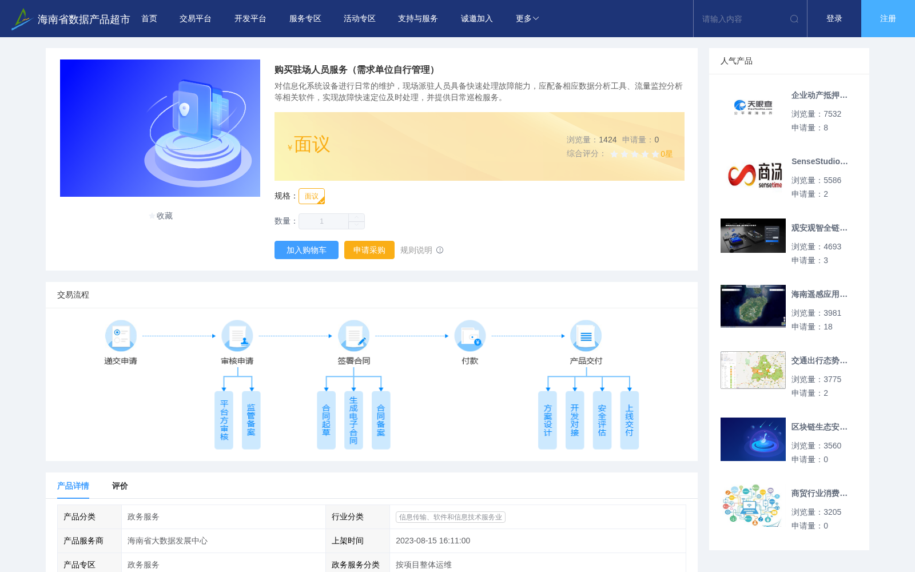This screenshot has height=572, width=915.
Task: Open the 交通出行态势 product title
Action: coord(819,361)
